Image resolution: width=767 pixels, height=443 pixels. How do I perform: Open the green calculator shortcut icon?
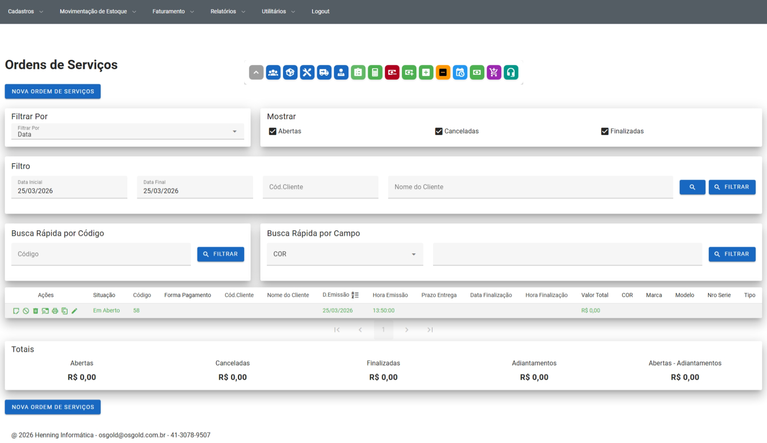pos(375,73)
